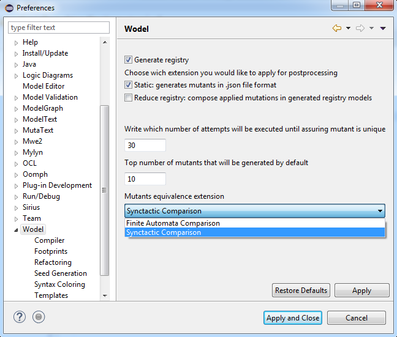
Task: Open Compiler page under Wodel
Action: pos(50,240)
